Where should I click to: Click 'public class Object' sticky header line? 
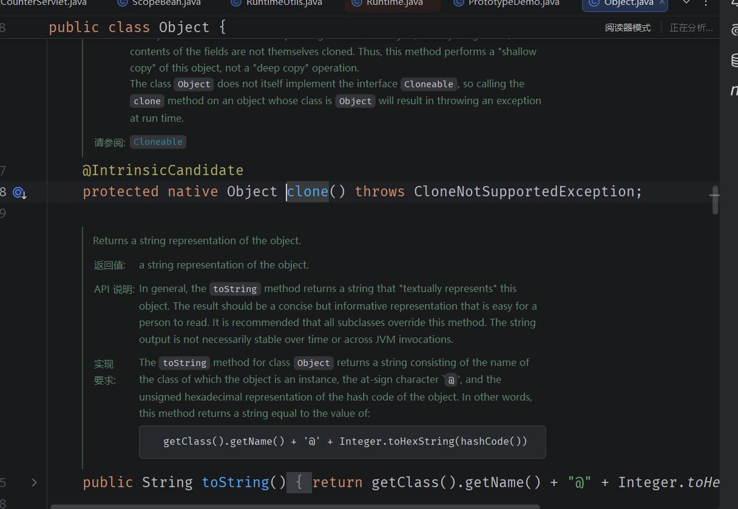click(x=137, y=28)
